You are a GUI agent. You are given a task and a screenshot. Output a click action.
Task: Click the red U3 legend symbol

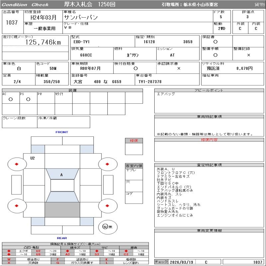click(38, 254)
